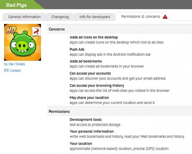Click the Bad Pigs title banner
This screenshot has width=192, height=154.
pos(16,5)
